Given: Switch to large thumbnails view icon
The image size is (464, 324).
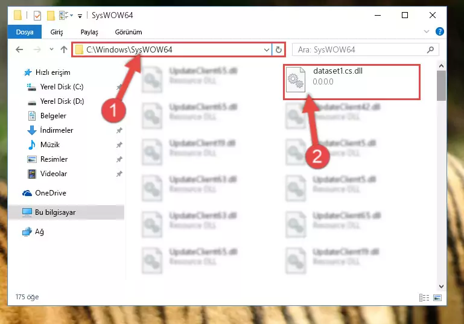Looking at the screenshot, I should 437,297.
